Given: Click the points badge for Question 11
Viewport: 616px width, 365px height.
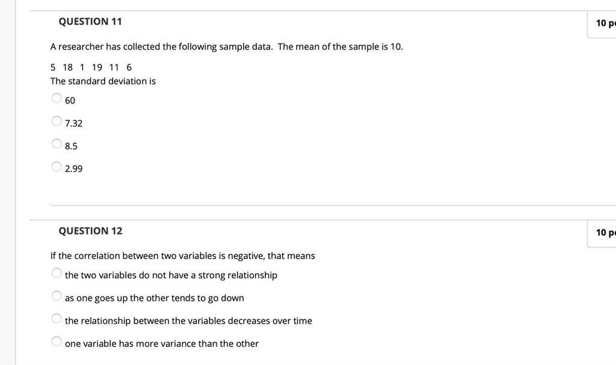Looking at the screenshot, I should (602, 23).
